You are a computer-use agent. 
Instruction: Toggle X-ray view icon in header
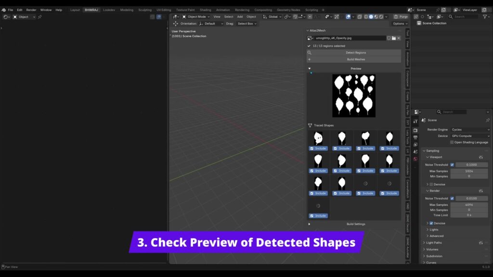[360, 17]
